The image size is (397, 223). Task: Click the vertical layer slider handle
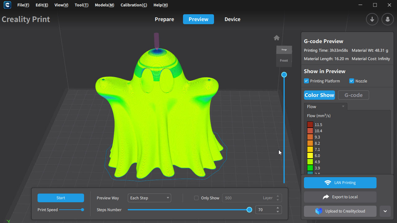pyautogui.click(x=284, y=75)
